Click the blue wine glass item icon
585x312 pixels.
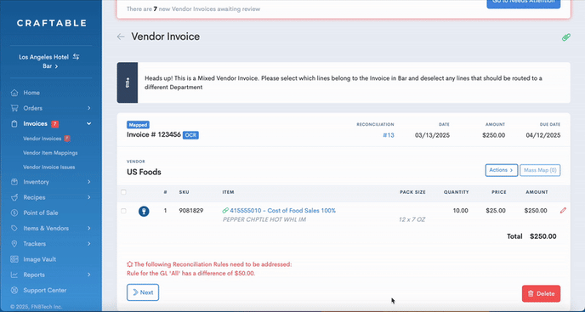pos(144,211)
